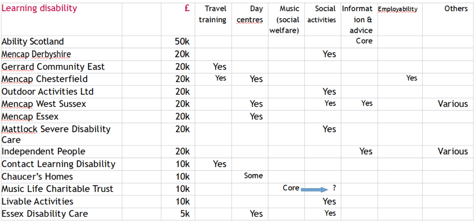The width and height of the screenshot is (475, 222).
Task: Select the "Gerrard Community East" name cell
Action: [x=53, y=67]
